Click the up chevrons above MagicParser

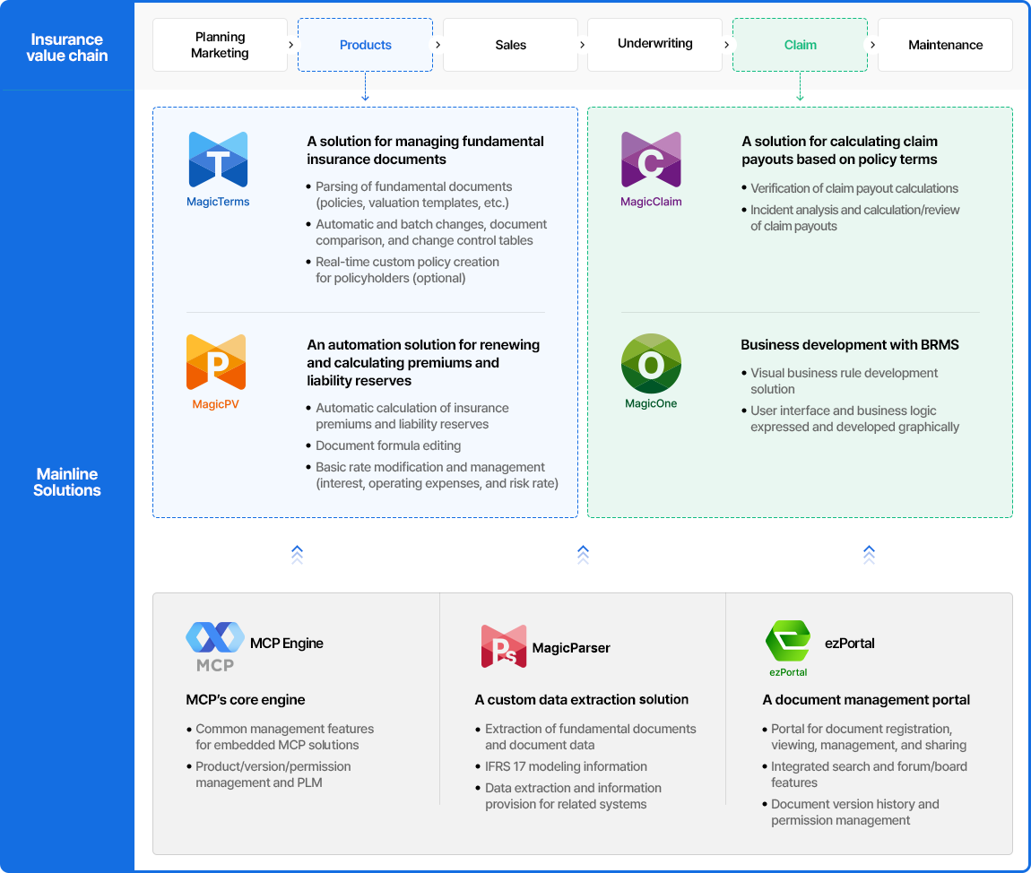584,555
